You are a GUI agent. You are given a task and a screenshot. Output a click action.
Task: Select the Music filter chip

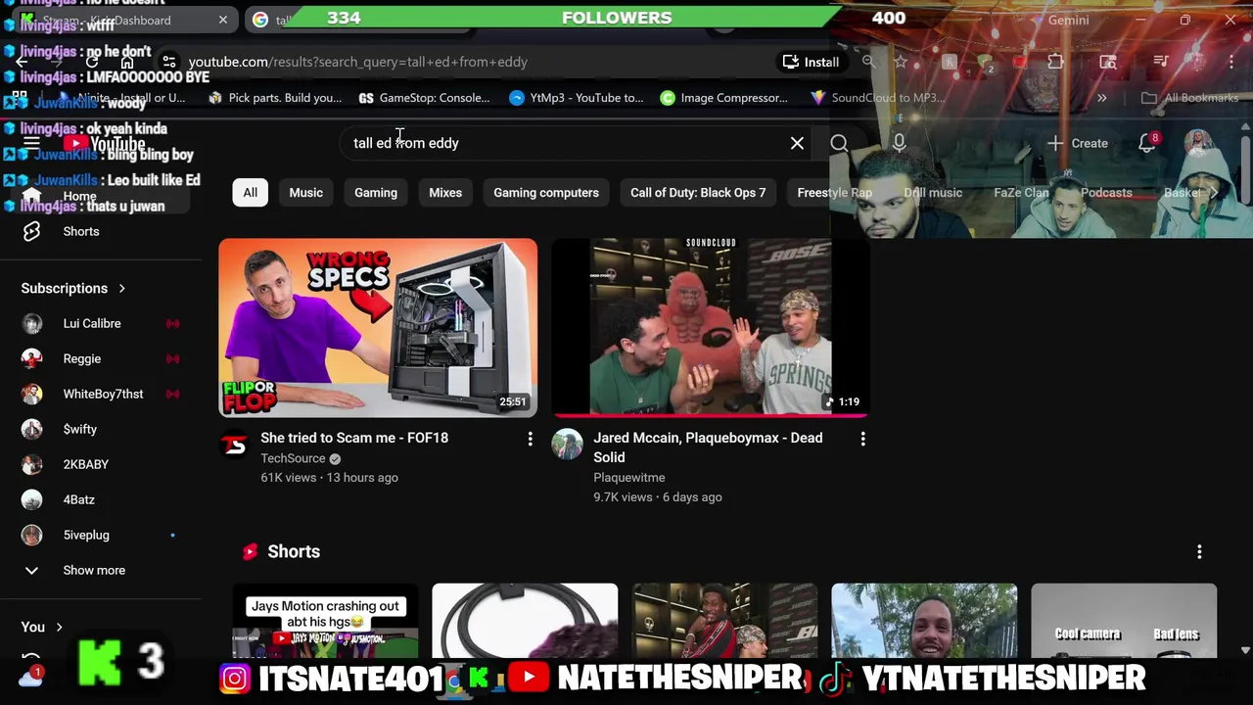click(x=306, y=193)
